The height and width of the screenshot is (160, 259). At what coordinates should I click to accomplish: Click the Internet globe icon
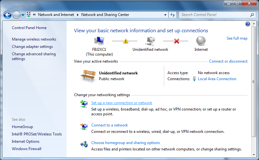coord(201,41)
